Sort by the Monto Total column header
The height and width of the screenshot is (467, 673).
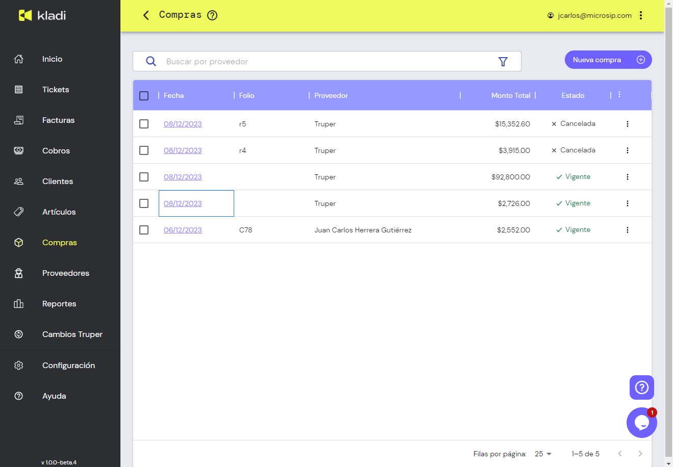(510, 96)
